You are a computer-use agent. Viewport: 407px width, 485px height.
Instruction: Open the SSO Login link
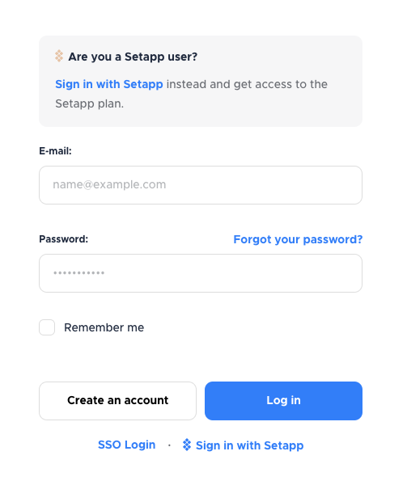[126, 445]
